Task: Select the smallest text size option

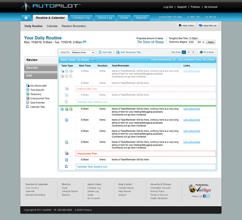Action: 184,52
